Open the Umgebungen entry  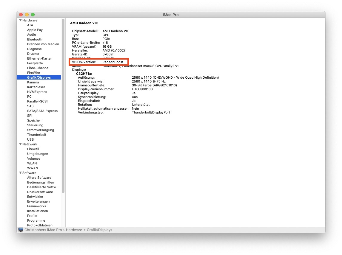pos(38,154)
